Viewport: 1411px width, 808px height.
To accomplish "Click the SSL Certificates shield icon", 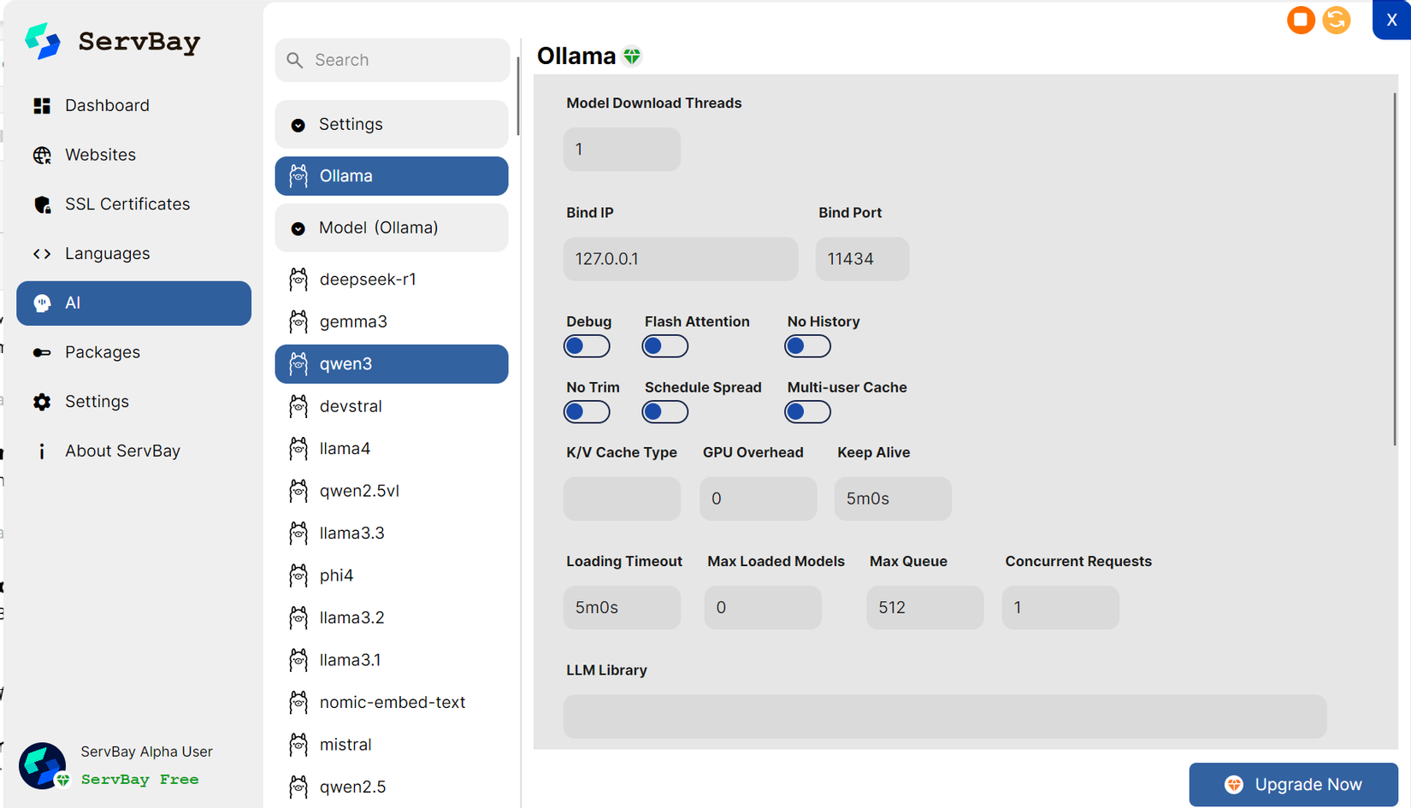I will point(42,204).
